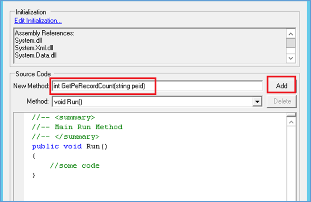Image resolution: width=311 pixels, height=202 pixels.
Task: Click down arrow of Assembly References scrollbar
Action: coord(291,58)
